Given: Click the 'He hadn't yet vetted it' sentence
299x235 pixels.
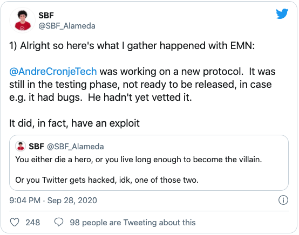Looking at the screenshot, I should (x=140, y=98).
